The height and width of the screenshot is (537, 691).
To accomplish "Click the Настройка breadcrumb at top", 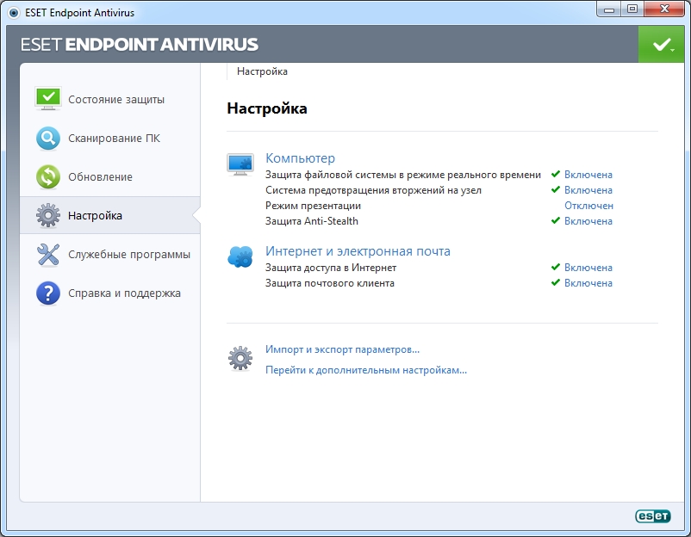I will pos(262,71).
